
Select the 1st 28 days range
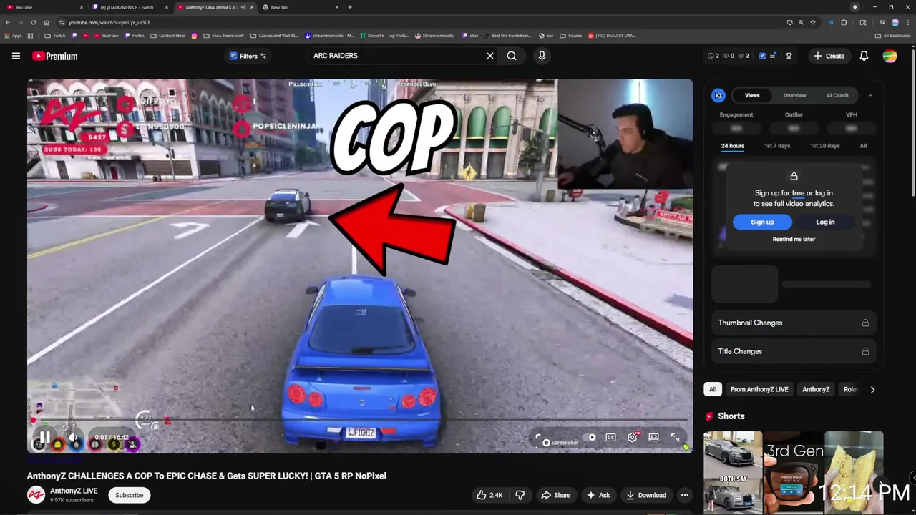825,146
